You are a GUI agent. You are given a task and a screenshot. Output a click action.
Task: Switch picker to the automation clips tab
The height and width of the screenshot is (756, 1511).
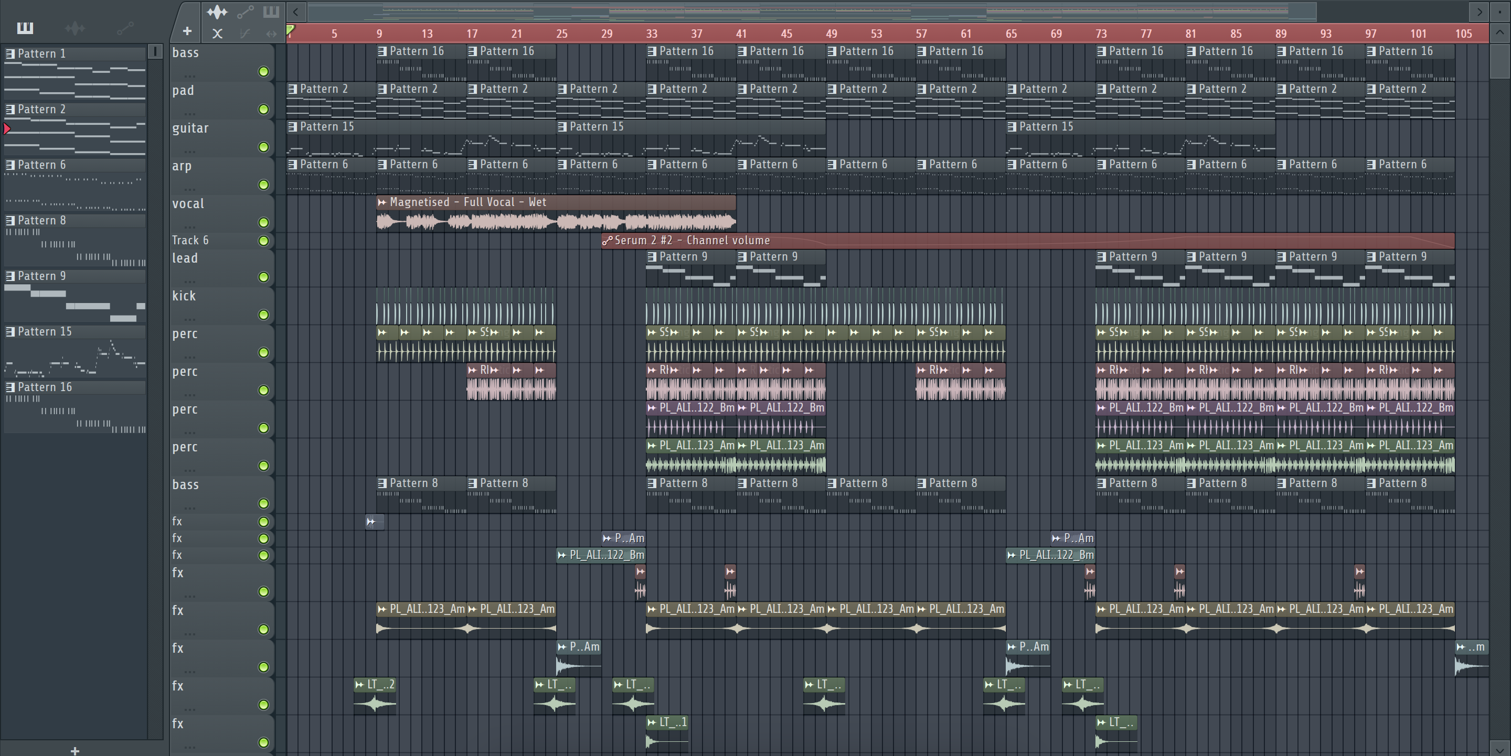(x=125, y=28)
